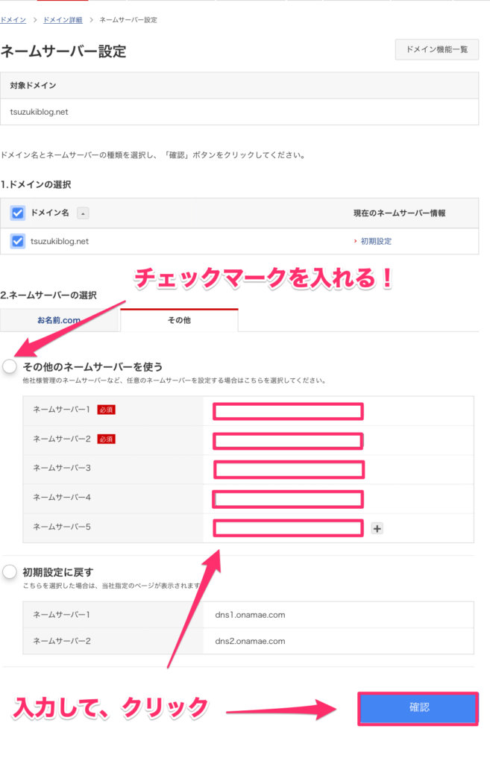490x764 pixels.
Task: Click the 現在のネームサーバー情報 column header
Action: pos(400,213)
